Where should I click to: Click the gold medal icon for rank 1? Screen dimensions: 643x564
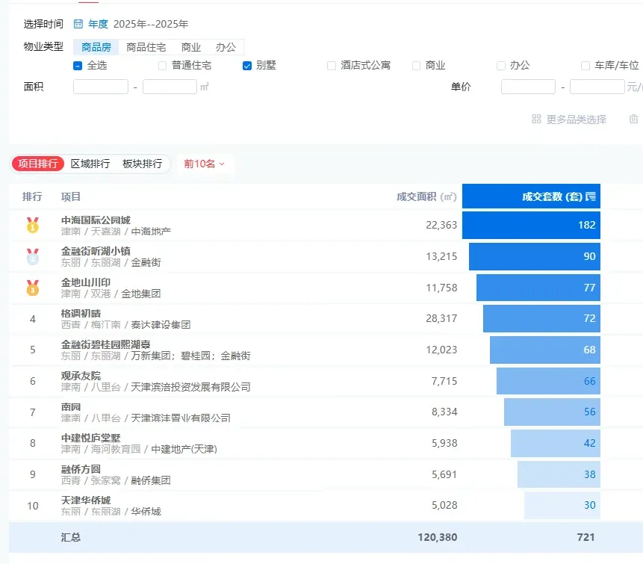point(33,225)
